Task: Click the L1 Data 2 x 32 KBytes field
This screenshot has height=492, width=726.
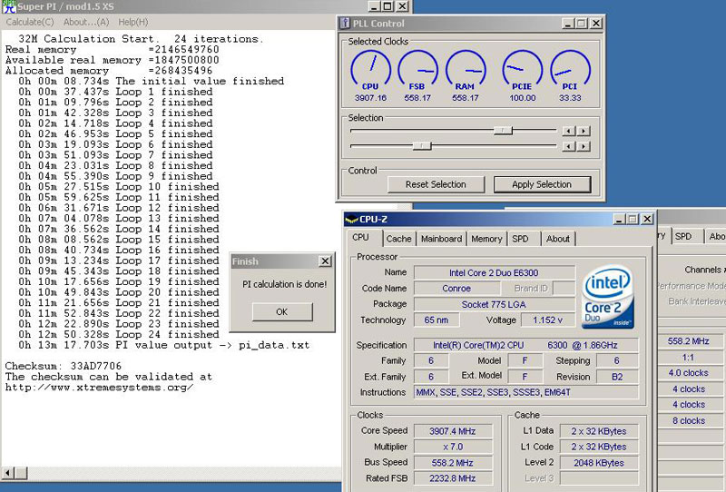Action: (x=599, y=431)
